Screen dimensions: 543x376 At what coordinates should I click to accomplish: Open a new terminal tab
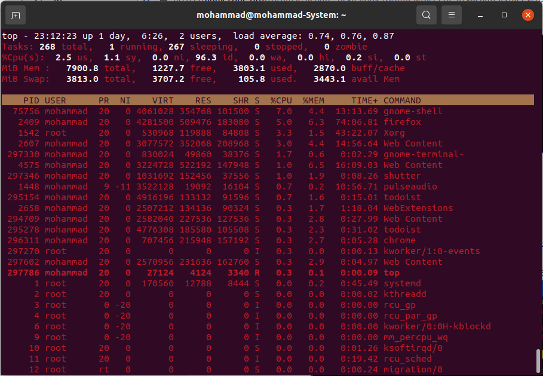[x=16, y=15]
